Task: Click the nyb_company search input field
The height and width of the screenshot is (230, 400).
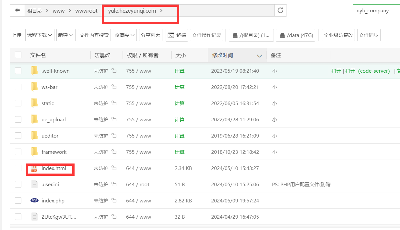Action: [x=376, y=10]
